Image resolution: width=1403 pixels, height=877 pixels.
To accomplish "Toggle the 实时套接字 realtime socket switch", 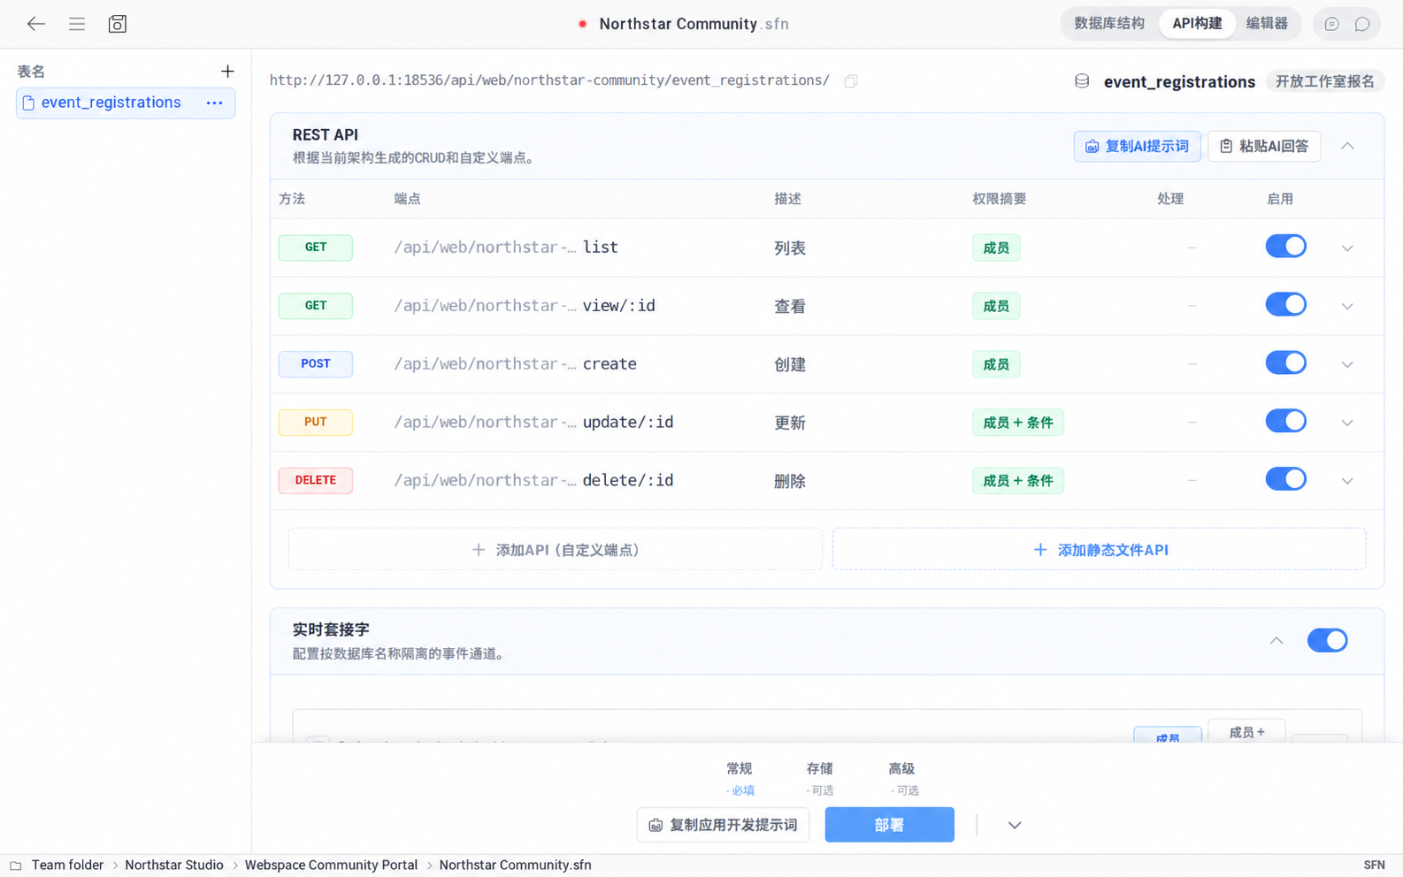I will click(x=1327, y=640).
